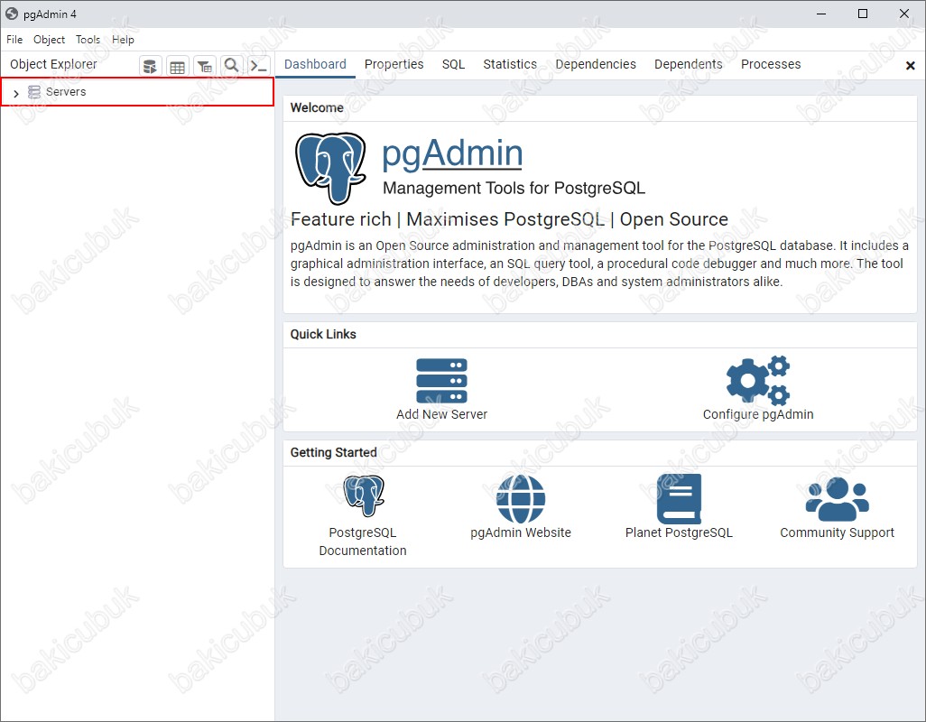Viewport: 926px width, 722px height.
Task: Switch to the Statistics tab
Action: pyautogui.click(x=510, y=64)
